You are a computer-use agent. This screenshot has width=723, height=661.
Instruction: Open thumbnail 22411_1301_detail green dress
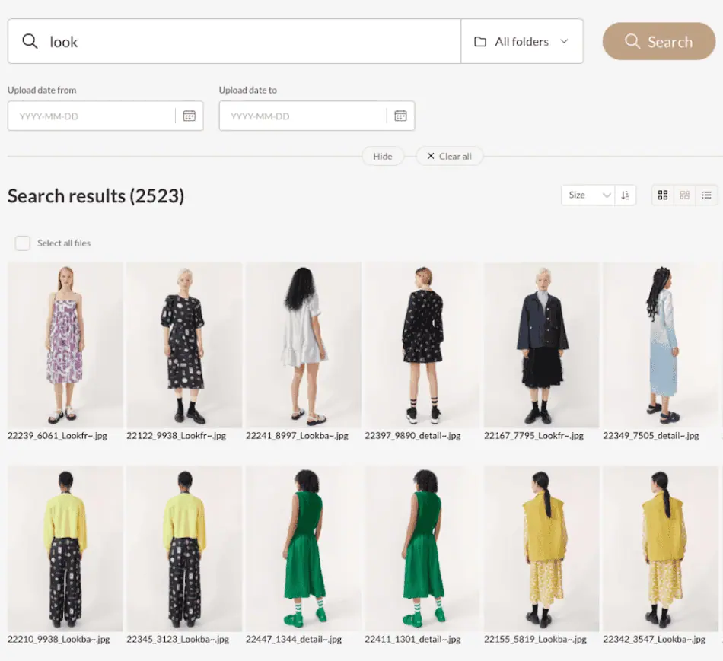pos(422,548)
